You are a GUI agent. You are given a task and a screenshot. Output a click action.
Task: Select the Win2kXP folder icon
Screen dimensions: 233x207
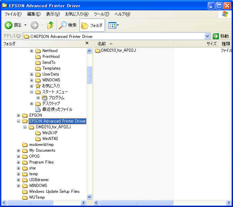38,133
